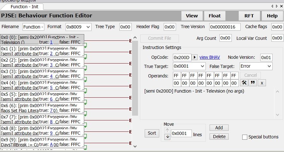Viewport: 284px width, 152px height.
Task: Click the Add button
Action: (219, 128)
